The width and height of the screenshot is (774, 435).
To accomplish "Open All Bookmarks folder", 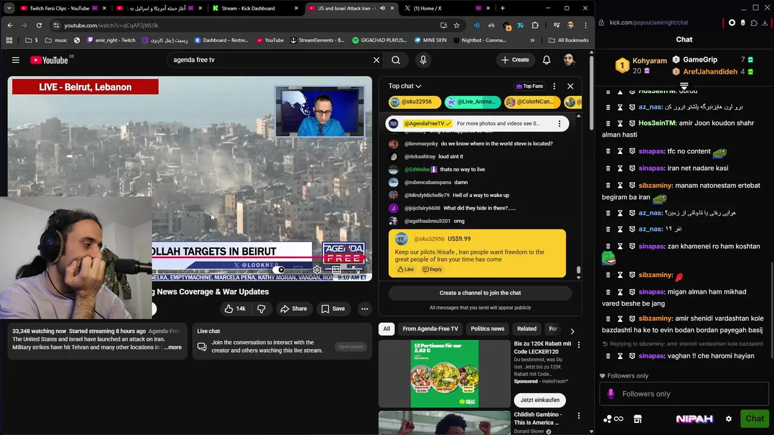I will 569,40.
